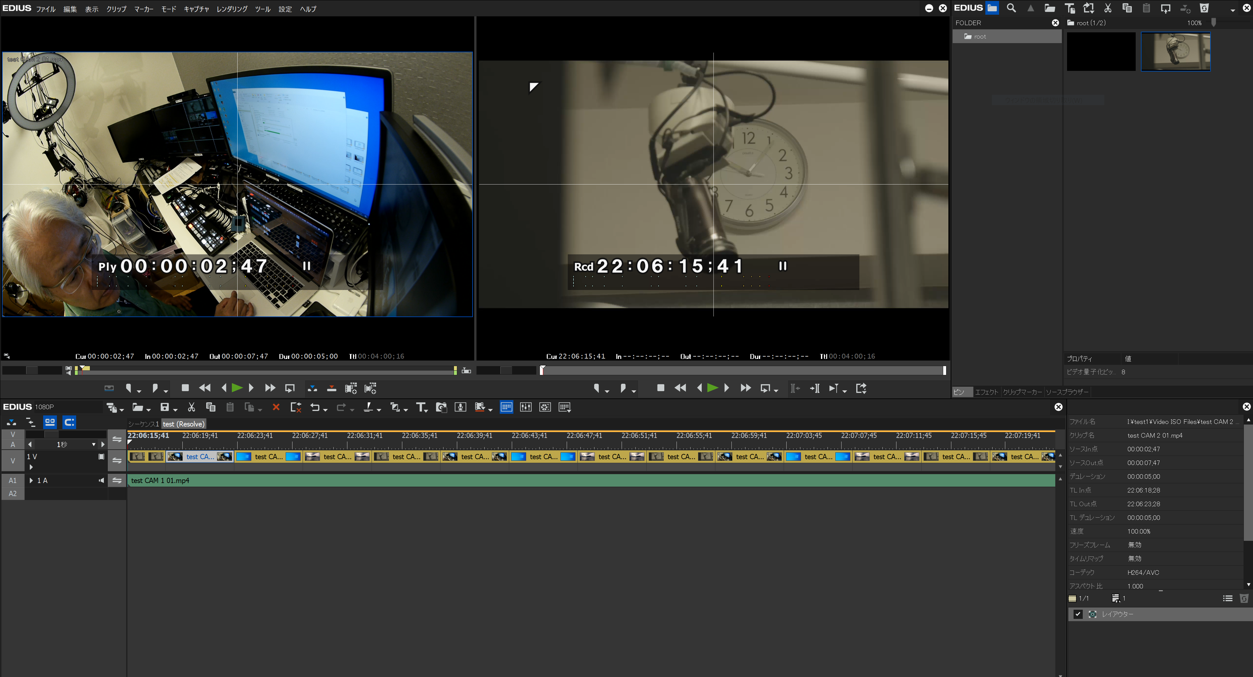
Task: Mute the 1 A audio track
Action: click(x=101, y=481)
